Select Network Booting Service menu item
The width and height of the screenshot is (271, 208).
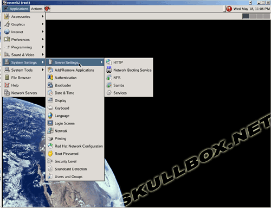tap(128, 70)
